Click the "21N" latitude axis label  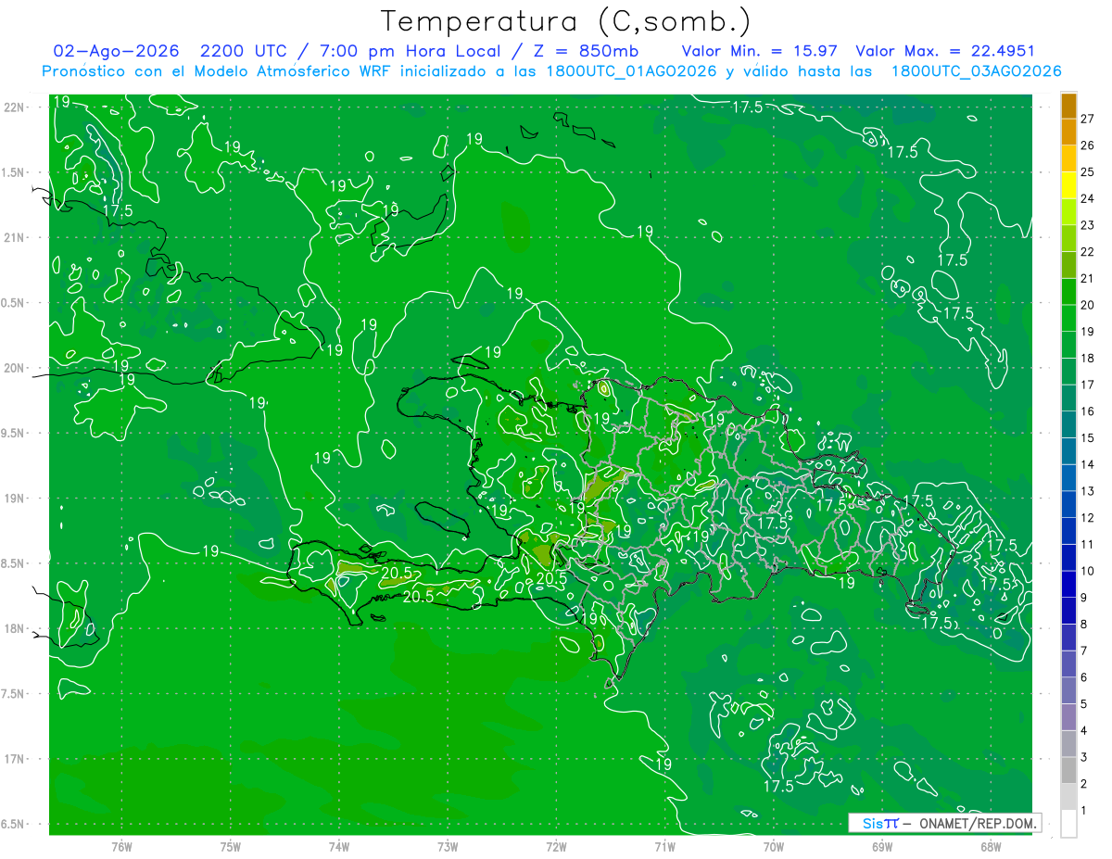[x=15, y=237]
